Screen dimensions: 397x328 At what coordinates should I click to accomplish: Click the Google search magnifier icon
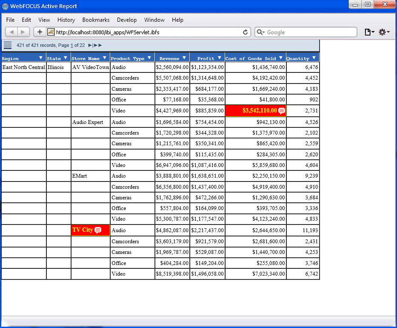pos(260,32)
